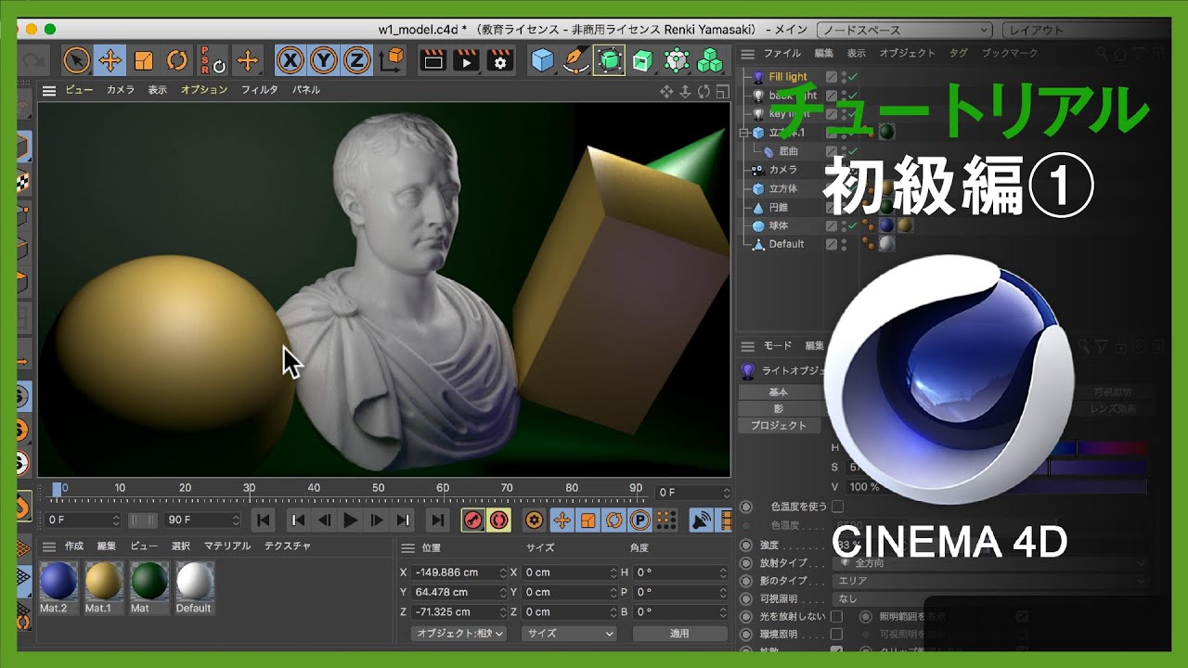
Task: Open the viewport カメラ menu
Action: coord(121,90)
